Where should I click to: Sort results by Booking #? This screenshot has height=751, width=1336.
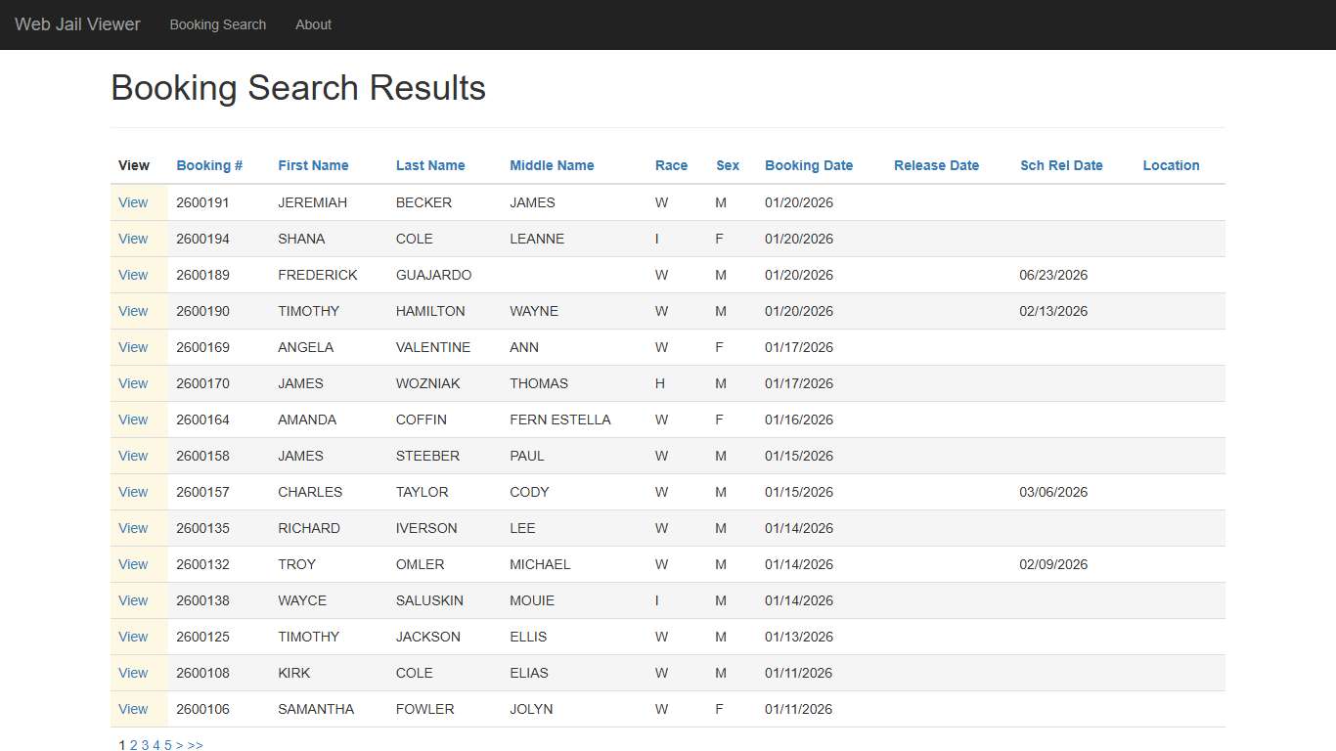coord(208,165)
